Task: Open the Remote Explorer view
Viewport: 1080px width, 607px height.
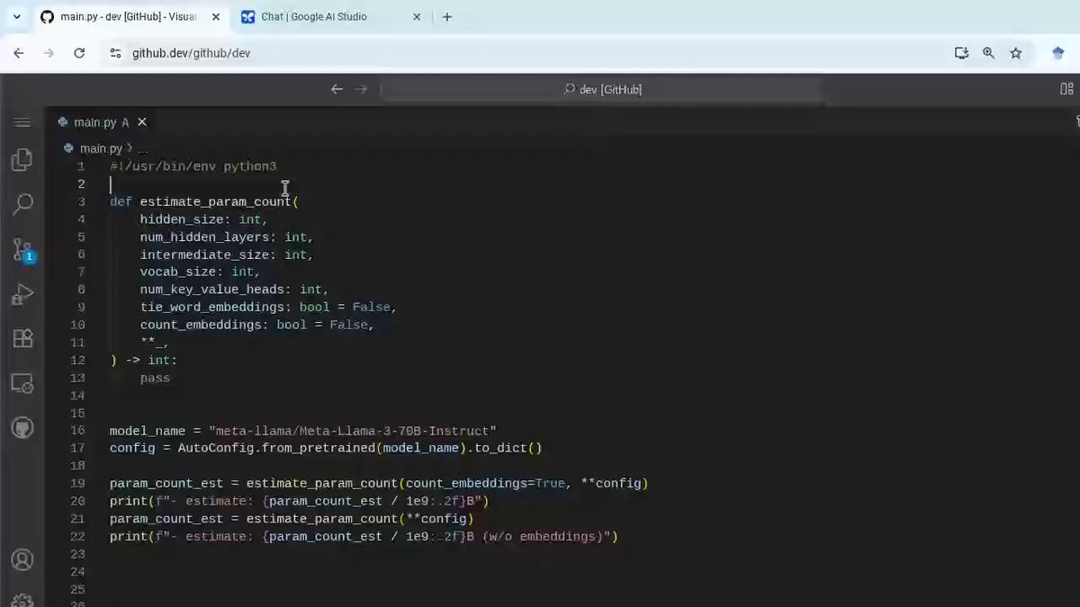Action: click(x=22, y=383)
